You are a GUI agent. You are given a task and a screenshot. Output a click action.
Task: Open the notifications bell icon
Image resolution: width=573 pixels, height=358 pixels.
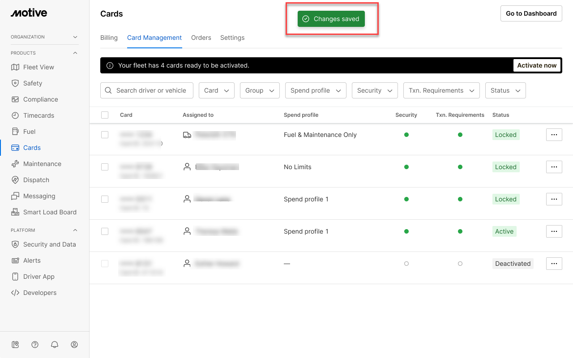pyautogui.click(x=55, y=345)
